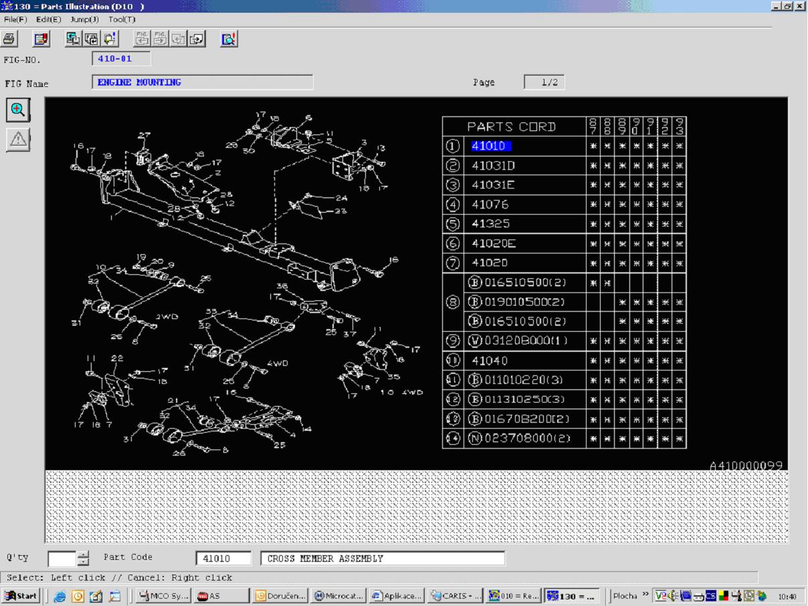The height and width of the screenshot is (606, 808).
Task: Click the circled number 1 in parts table
Action: pyautogui.click(x=453, y=146)
